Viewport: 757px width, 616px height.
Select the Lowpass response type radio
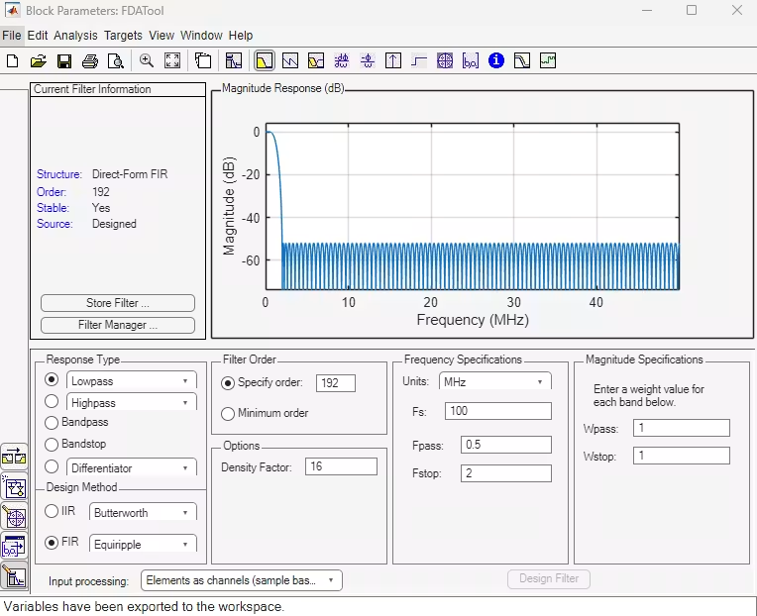click(x=52, y=379)
